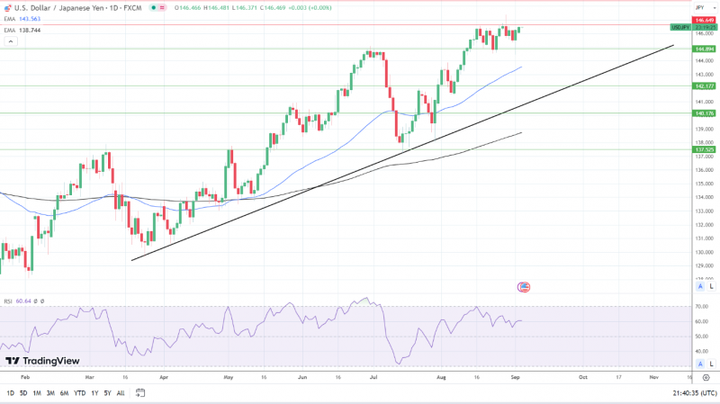Viewport: 720px width, 404px height.
Task: Click the green market status dot
Action: [x=154, y=8]
